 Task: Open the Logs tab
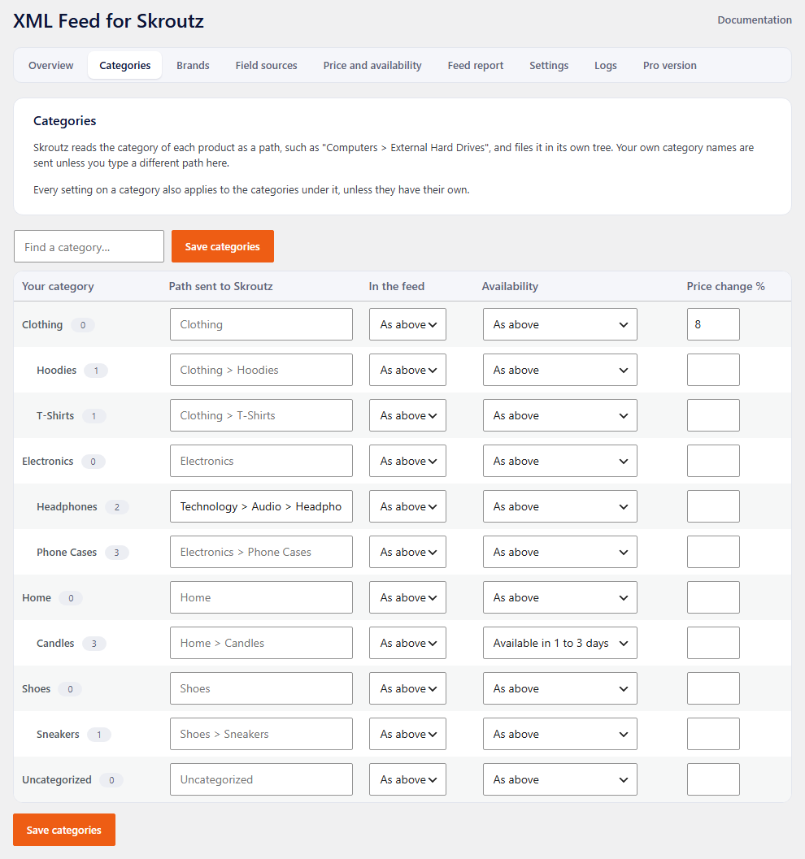click(x=606, y=65)
